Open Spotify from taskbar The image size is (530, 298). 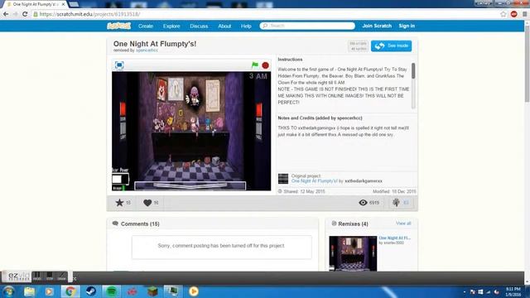[x=112, y=291]
